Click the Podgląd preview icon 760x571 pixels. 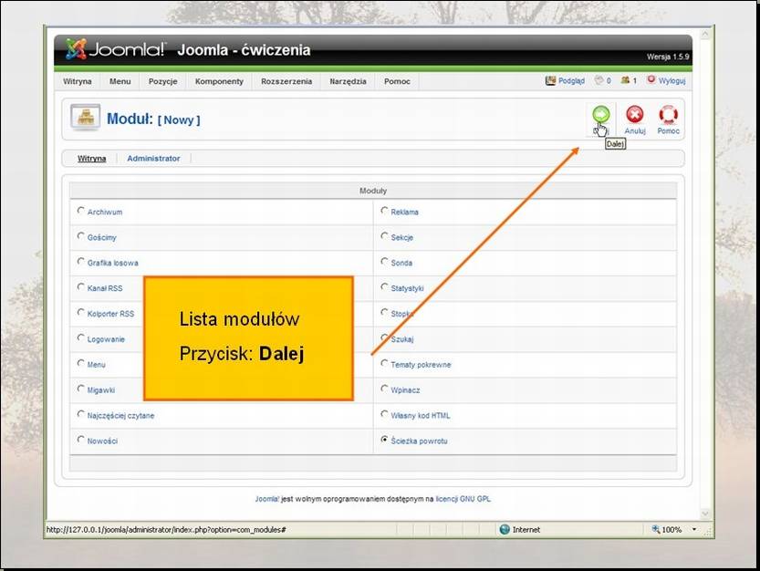pyautogui.click(x=550, y=81)
